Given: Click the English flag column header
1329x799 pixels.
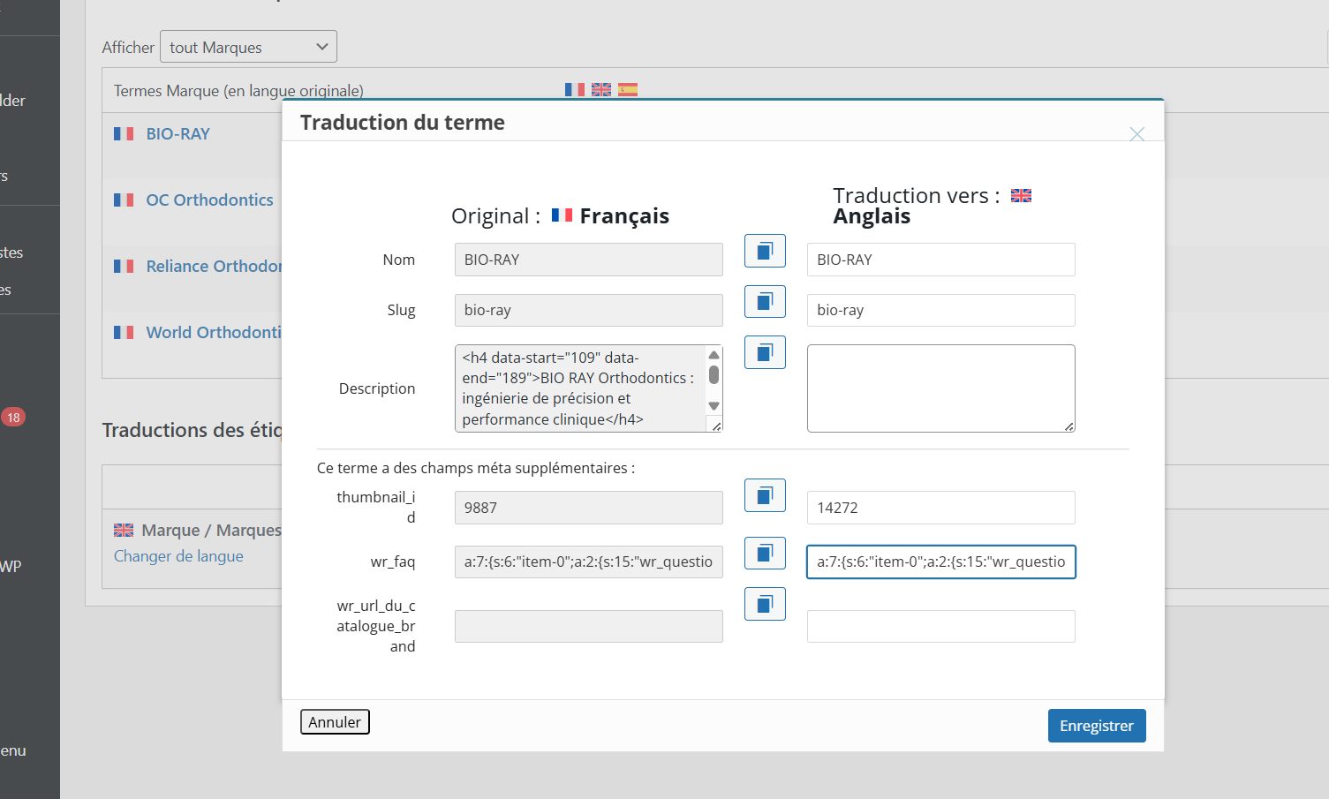Looking at the screenshot, I should click(601, 89).
